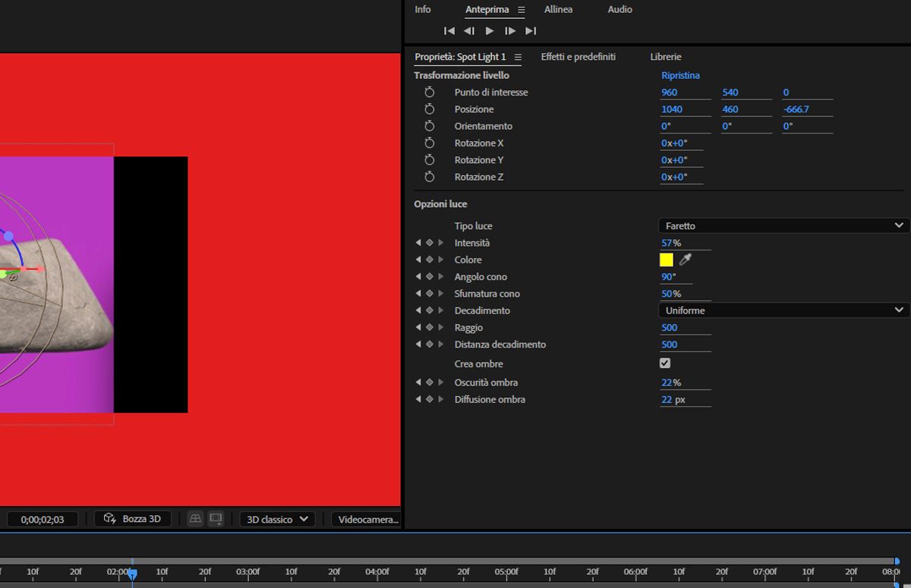Open the Anteprima panel menu icon
This screenshot has width=911, height=588.
coord(521,10)
